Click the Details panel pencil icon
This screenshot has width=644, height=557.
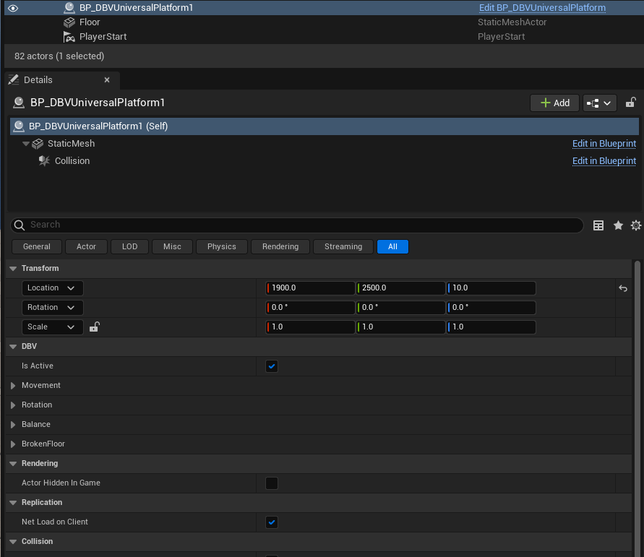point(14,79)
